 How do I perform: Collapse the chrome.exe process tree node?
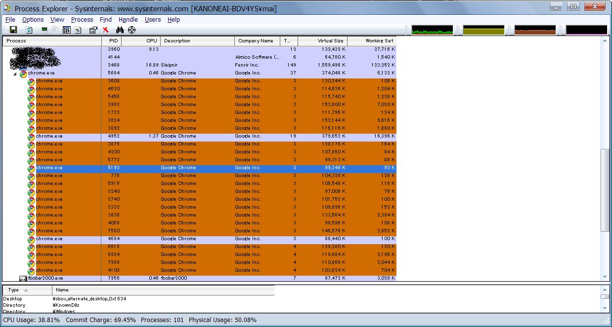(x=15, y=73)
